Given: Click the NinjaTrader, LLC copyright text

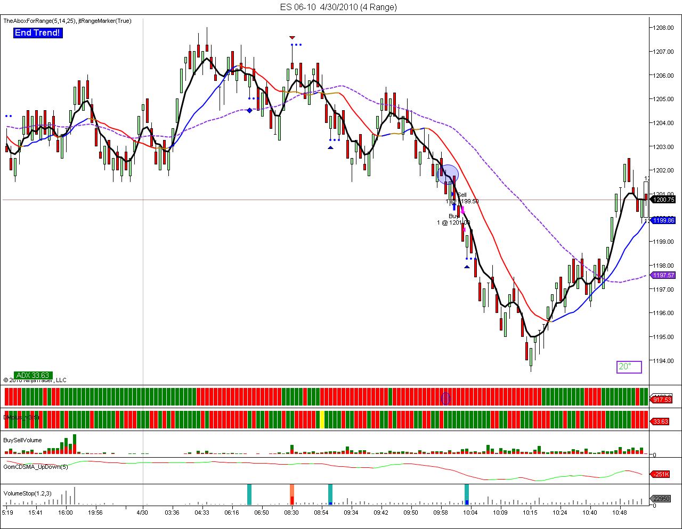Looking at the screenshot, I should [35, 380].
